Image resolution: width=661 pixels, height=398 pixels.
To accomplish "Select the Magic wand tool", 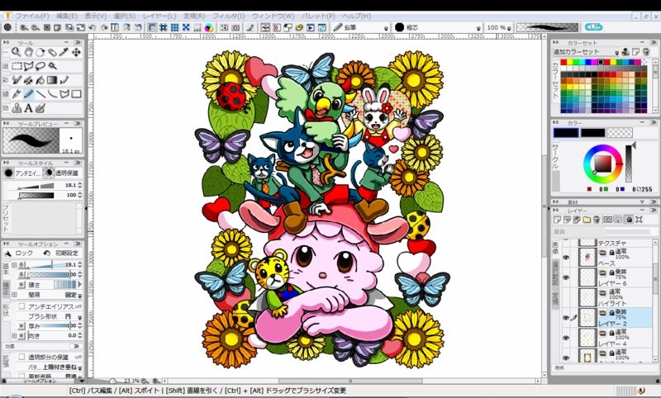I will coord(52,66).
